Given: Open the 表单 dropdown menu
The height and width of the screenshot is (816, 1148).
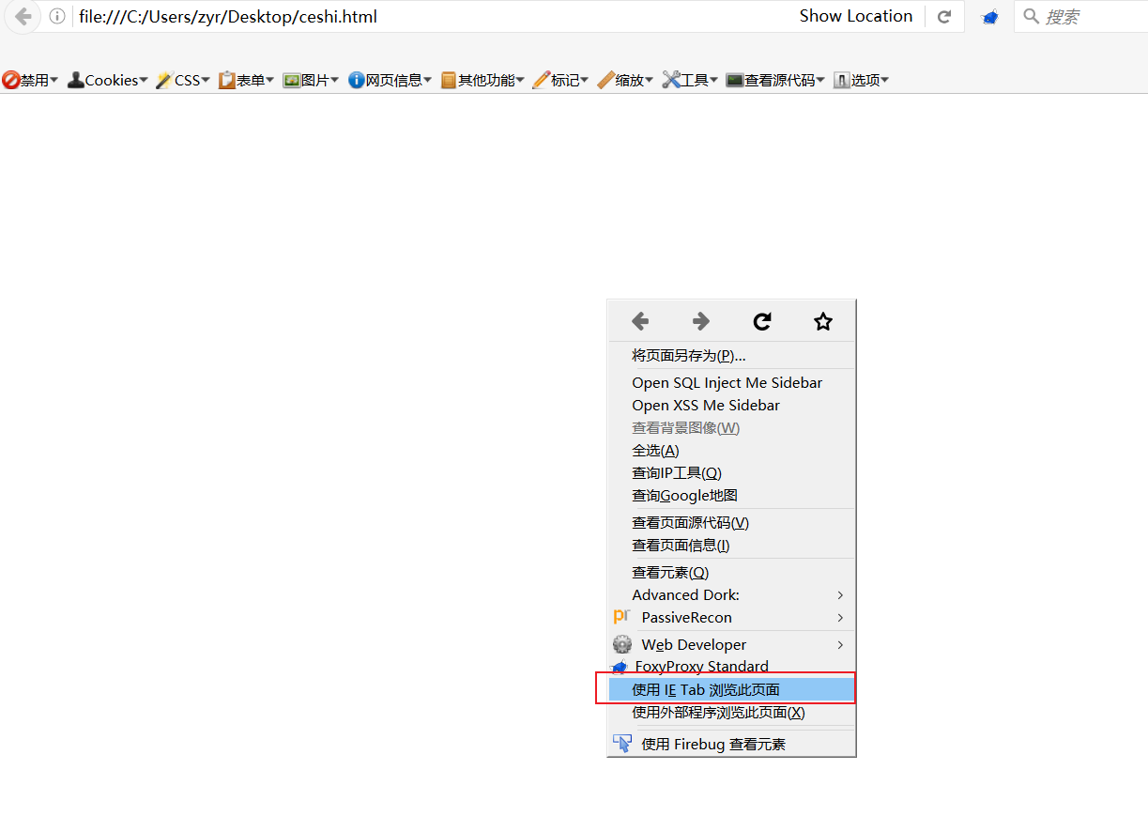Looking at the screenshot, I should click(246, 81).
